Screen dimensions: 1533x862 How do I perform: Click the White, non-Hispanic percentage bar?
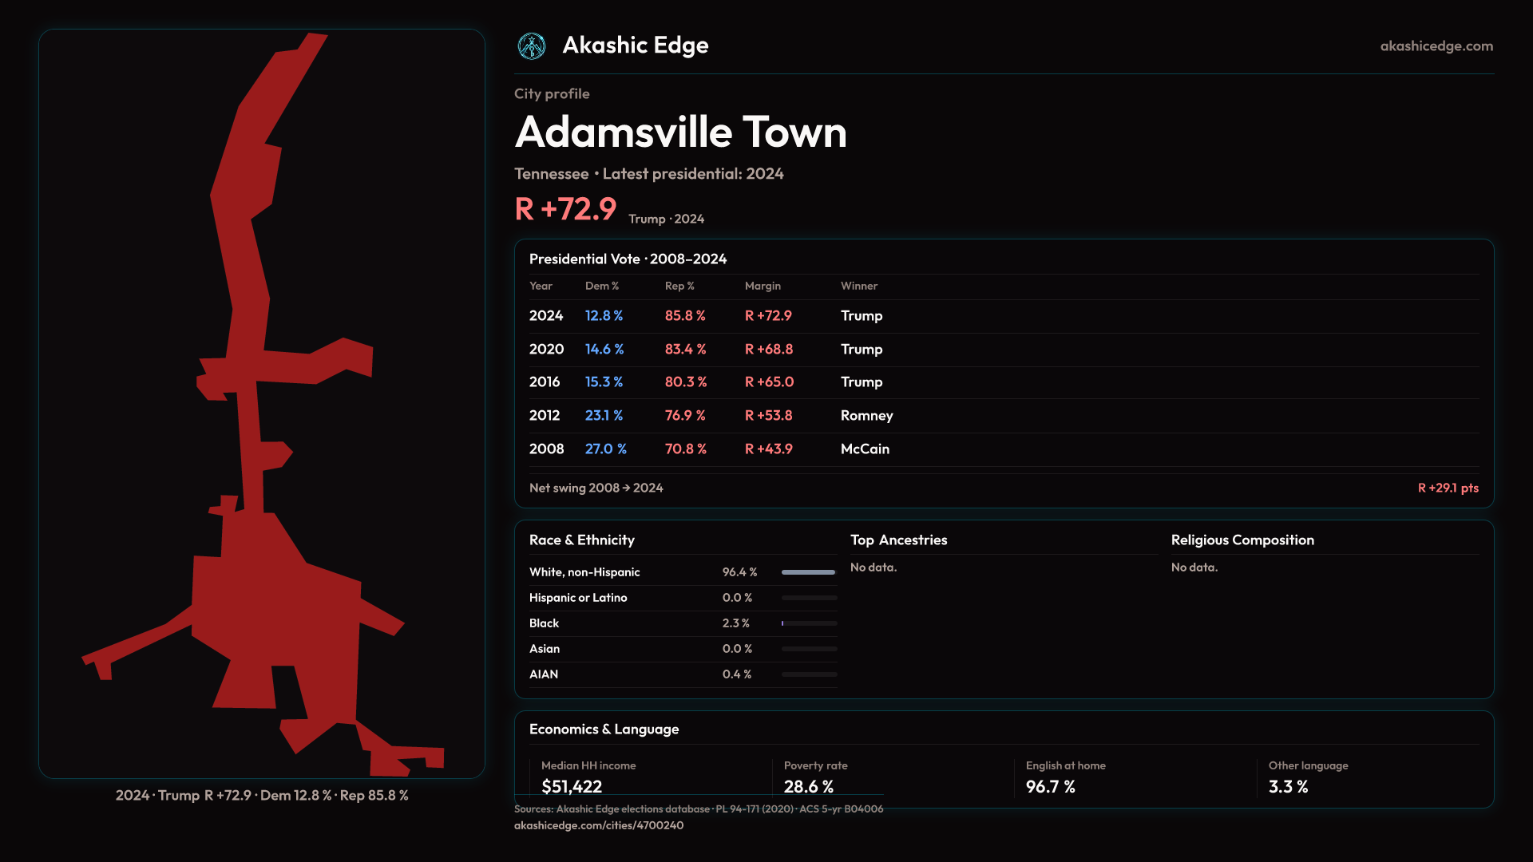click(808, 572)
